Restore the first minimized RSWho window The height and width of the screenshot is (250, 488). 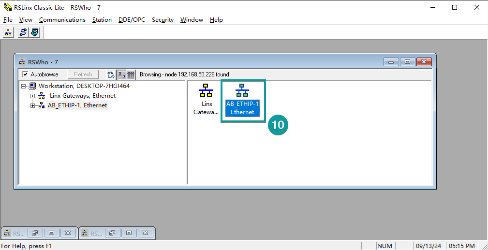click(35, 233)
